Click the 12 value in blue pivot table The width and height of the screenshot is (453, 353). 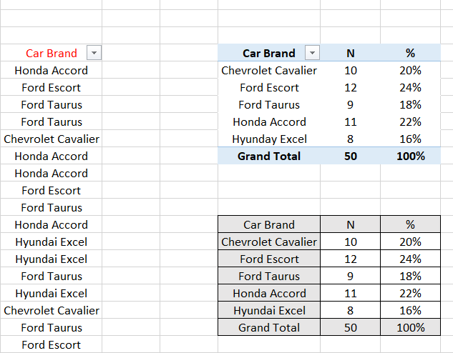(350, 87)
